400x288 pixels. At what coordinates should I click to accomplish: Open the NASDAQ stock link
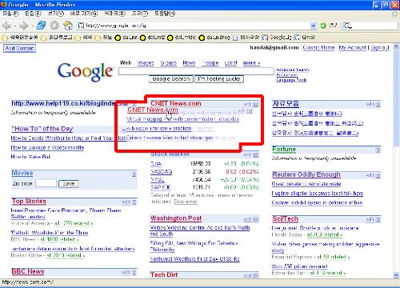click(x=161, y=172)
